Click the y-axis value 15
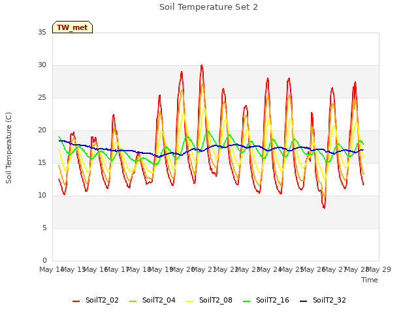 (42, 162)
